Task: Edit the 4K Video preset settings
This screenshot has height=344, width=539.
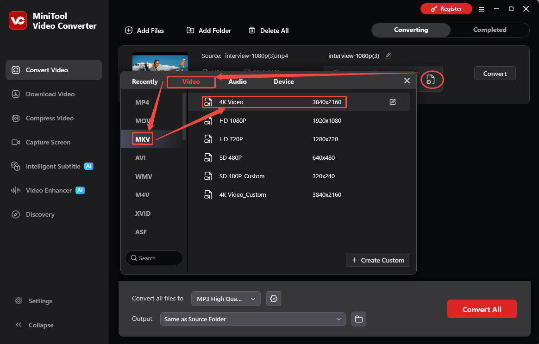Action: click(393, 102)
